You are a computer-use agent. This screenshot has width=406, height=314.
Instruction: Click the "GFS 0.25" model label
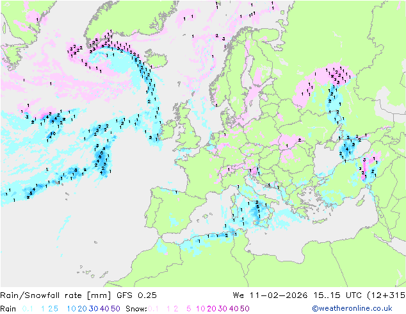136,295
